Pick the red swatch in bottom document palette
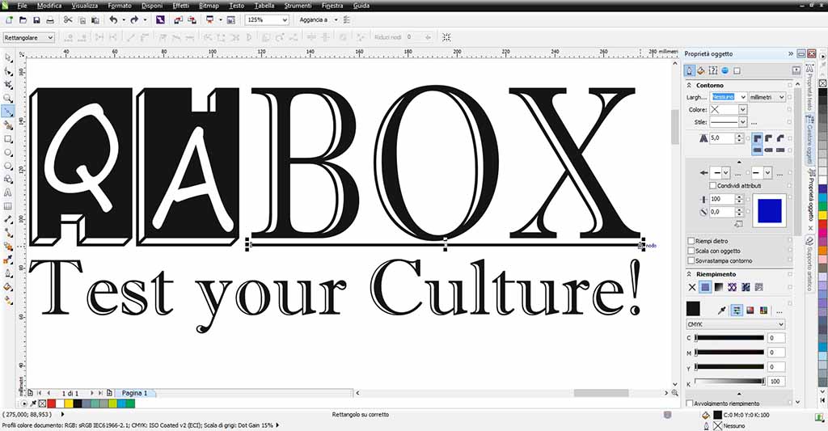This screenshot has height=431, width=828. pyautogui.click(x=51, y=404)
